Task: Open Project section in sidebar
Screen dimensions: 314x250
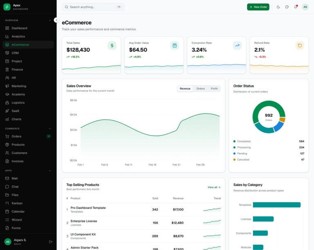Action: 28,61
